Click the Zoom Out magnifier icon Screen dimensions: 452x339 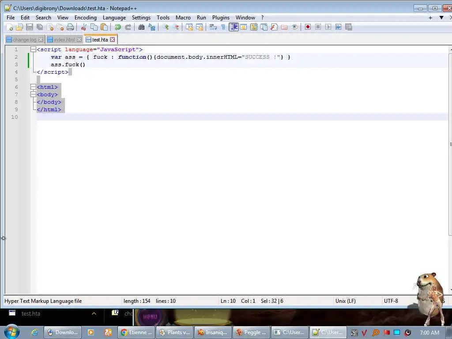175,27
